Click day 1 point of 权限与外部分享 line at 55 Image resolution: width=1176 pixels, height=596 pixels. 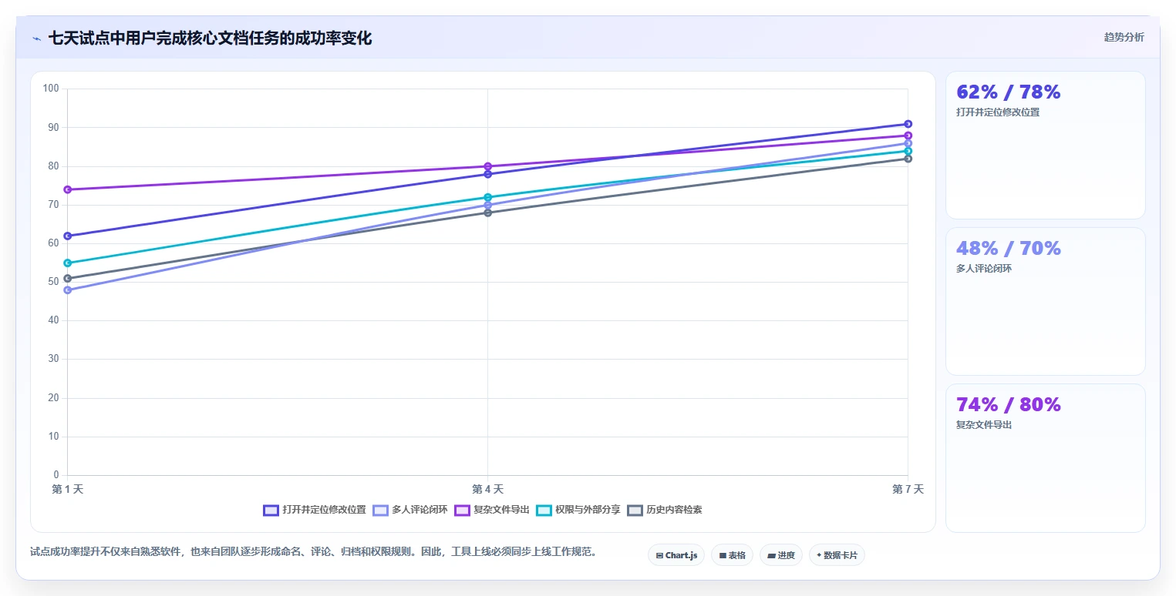point(68,263)
